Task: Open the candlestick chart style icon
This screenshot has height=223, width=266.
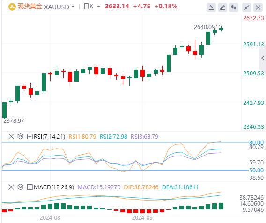Action: tap(234, 7)
